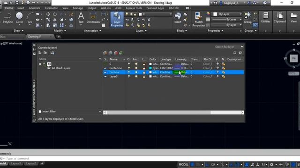Viewport: 300px width, 168px height.
Task: Click the Match Properties tool
Action: point(198,19)
